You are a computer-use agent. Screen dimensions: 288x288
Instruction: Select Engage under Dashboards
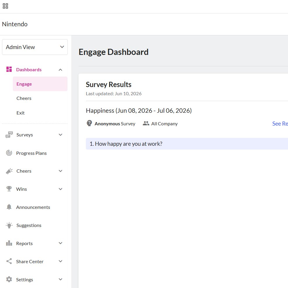40,84
